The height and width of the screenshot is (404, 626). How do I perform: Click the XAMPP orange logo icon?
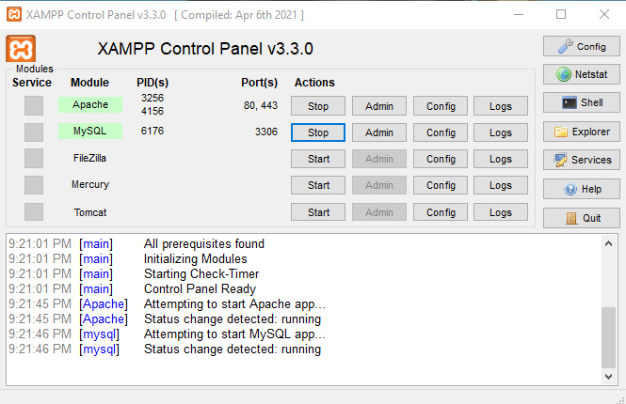point(21,49)
